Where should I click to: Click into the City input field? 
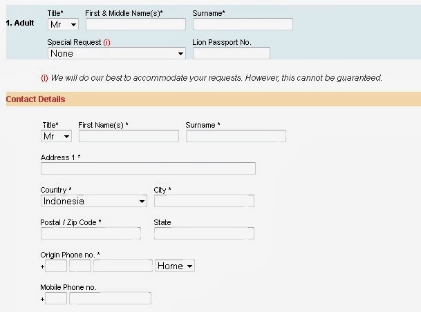(x=204, y=201)
